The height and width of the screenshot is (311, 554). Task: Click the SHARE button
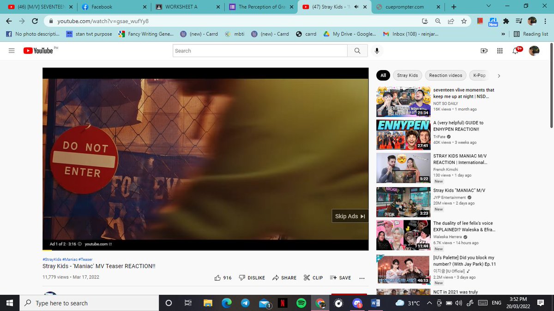click(284, 278)
